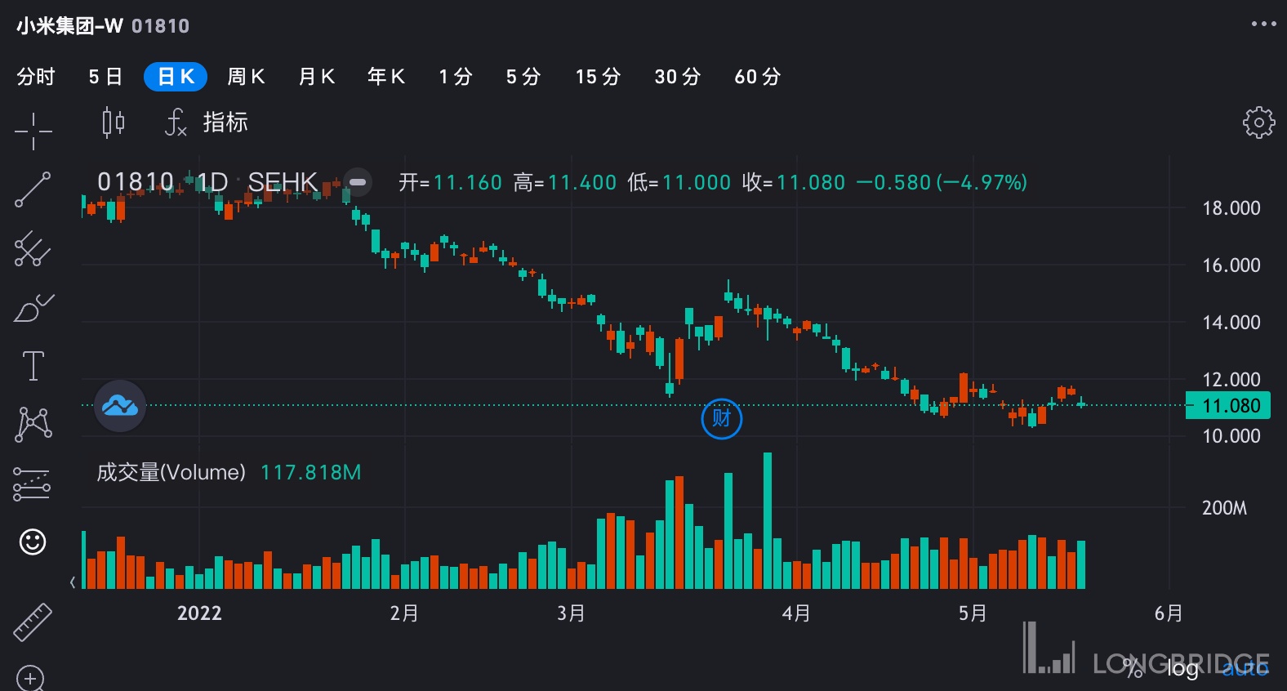Toggle auto scale mode

pyautogui.click(x=1245, y=668)
